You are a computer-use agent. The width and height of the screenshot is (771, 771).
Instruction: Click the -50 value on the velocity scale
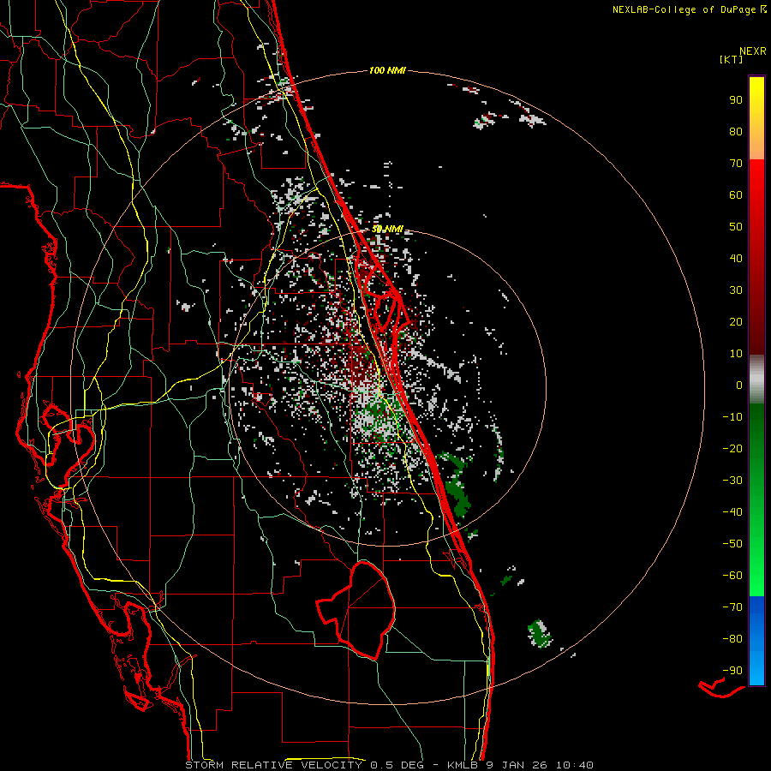(x=732, y=544)
